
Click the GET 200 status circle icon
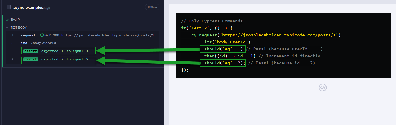42,35
